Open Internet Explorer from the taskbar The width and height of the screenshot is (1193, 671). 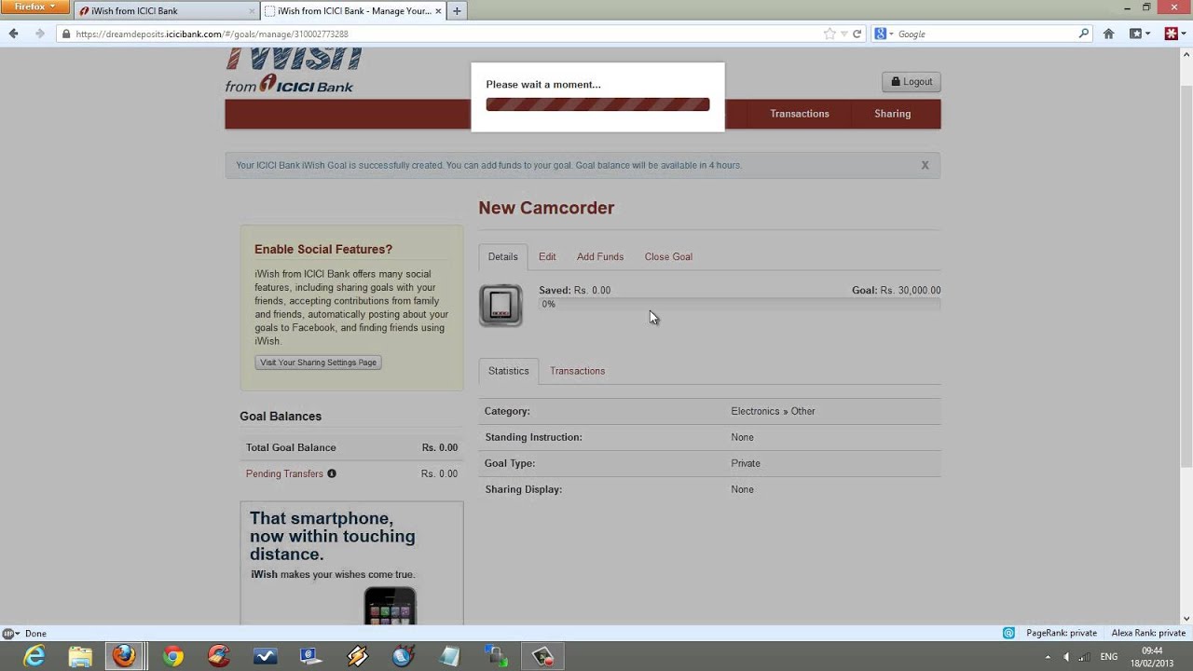(34, 656)
